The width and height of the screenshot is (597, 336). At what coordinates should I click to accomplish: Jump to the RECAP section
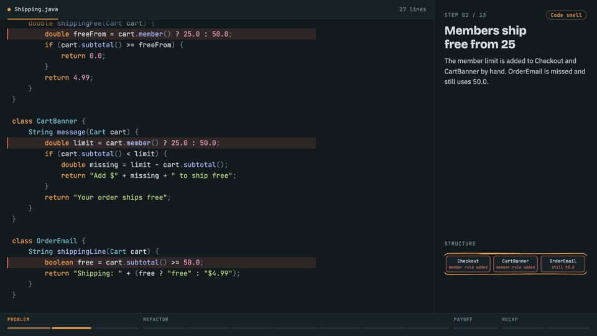click(510, 319)
